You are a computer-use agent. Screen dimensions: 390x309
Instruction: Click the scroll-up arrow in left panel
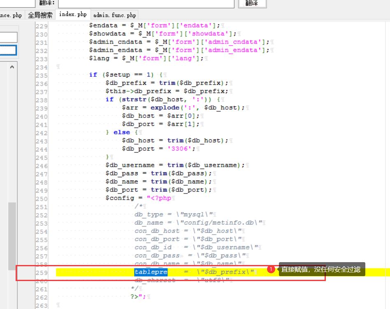coord(12,67)
